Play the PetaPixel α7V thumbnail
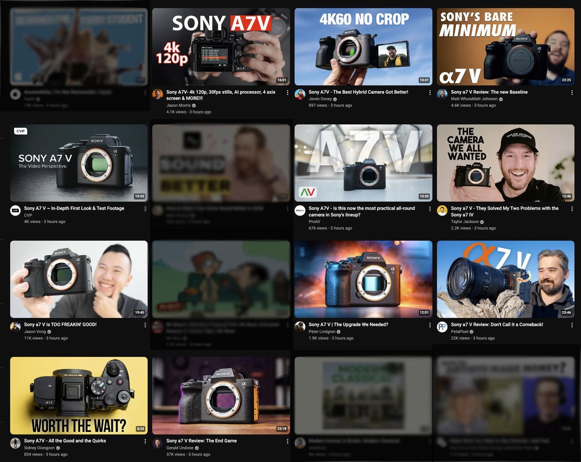This screenshot has height=462, width=581. [505, 279]
